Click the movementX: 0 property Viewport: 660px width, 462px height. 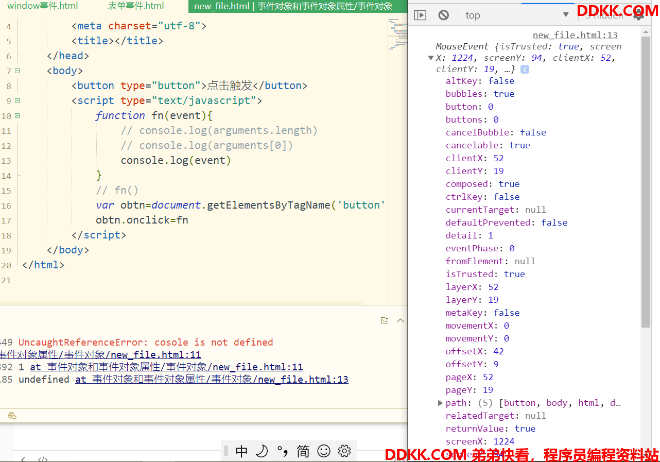pyautogui.click(x=477, y=326)
